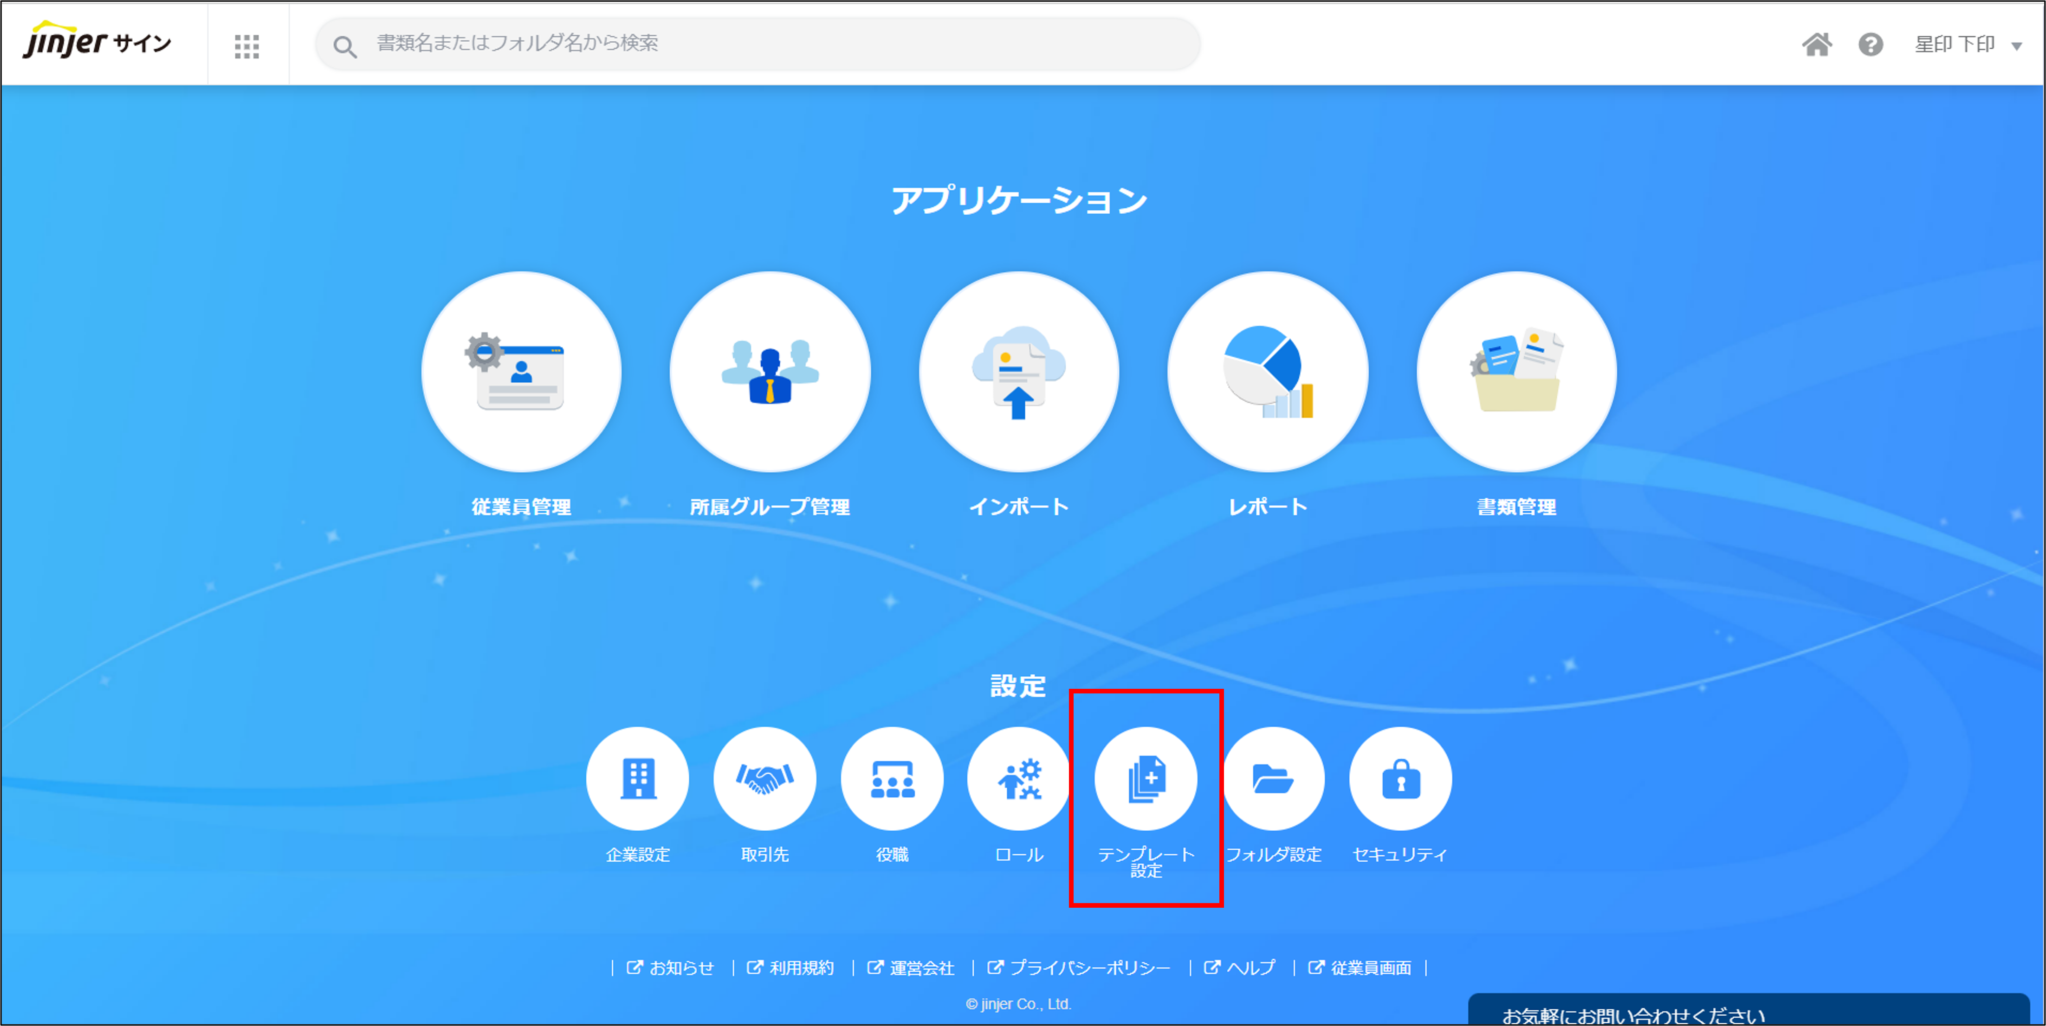The image size is (2046, 1026).
Task: Click the テンプレート設定 icon
Action: coord(1146,778)
